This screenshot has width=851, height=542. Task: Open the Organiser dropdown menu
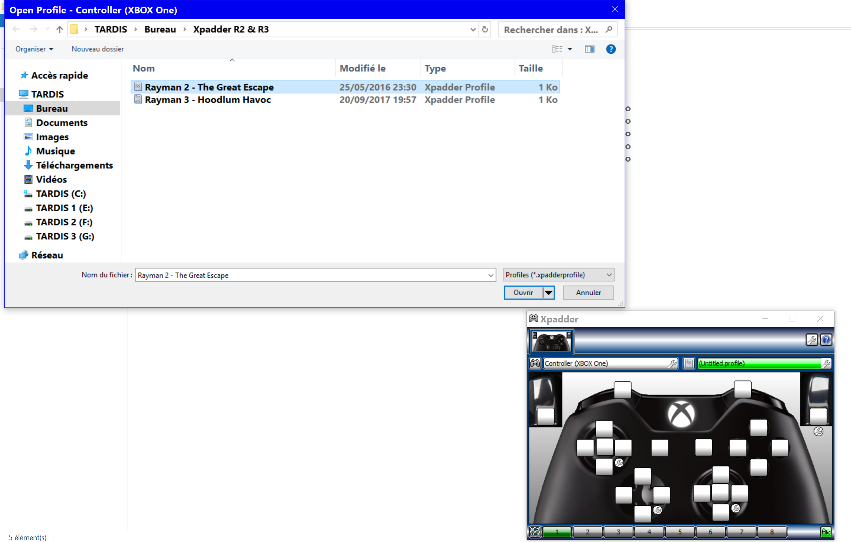pos(34,49)
